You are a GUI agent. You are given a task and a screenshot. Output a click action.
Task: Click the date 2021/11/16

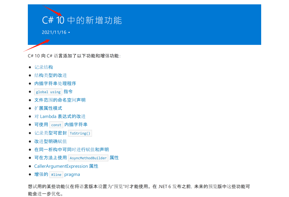[54, 32]
